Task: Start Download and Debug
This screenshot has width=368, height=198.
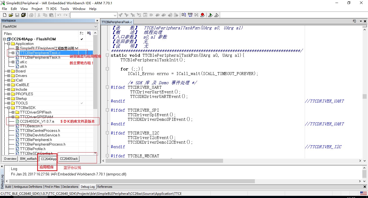Action: 210,15
